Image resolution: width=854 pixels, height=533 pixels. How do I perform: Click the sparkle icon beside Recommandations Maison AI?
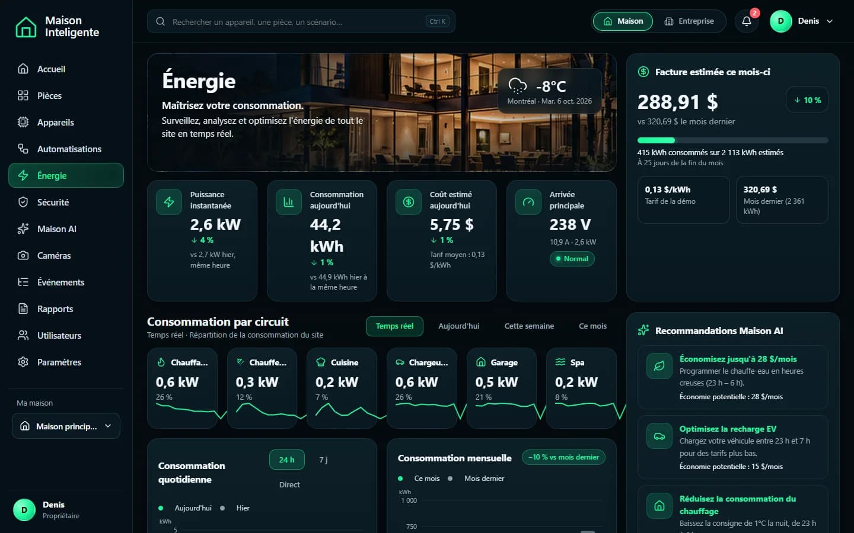pos(643,330)
